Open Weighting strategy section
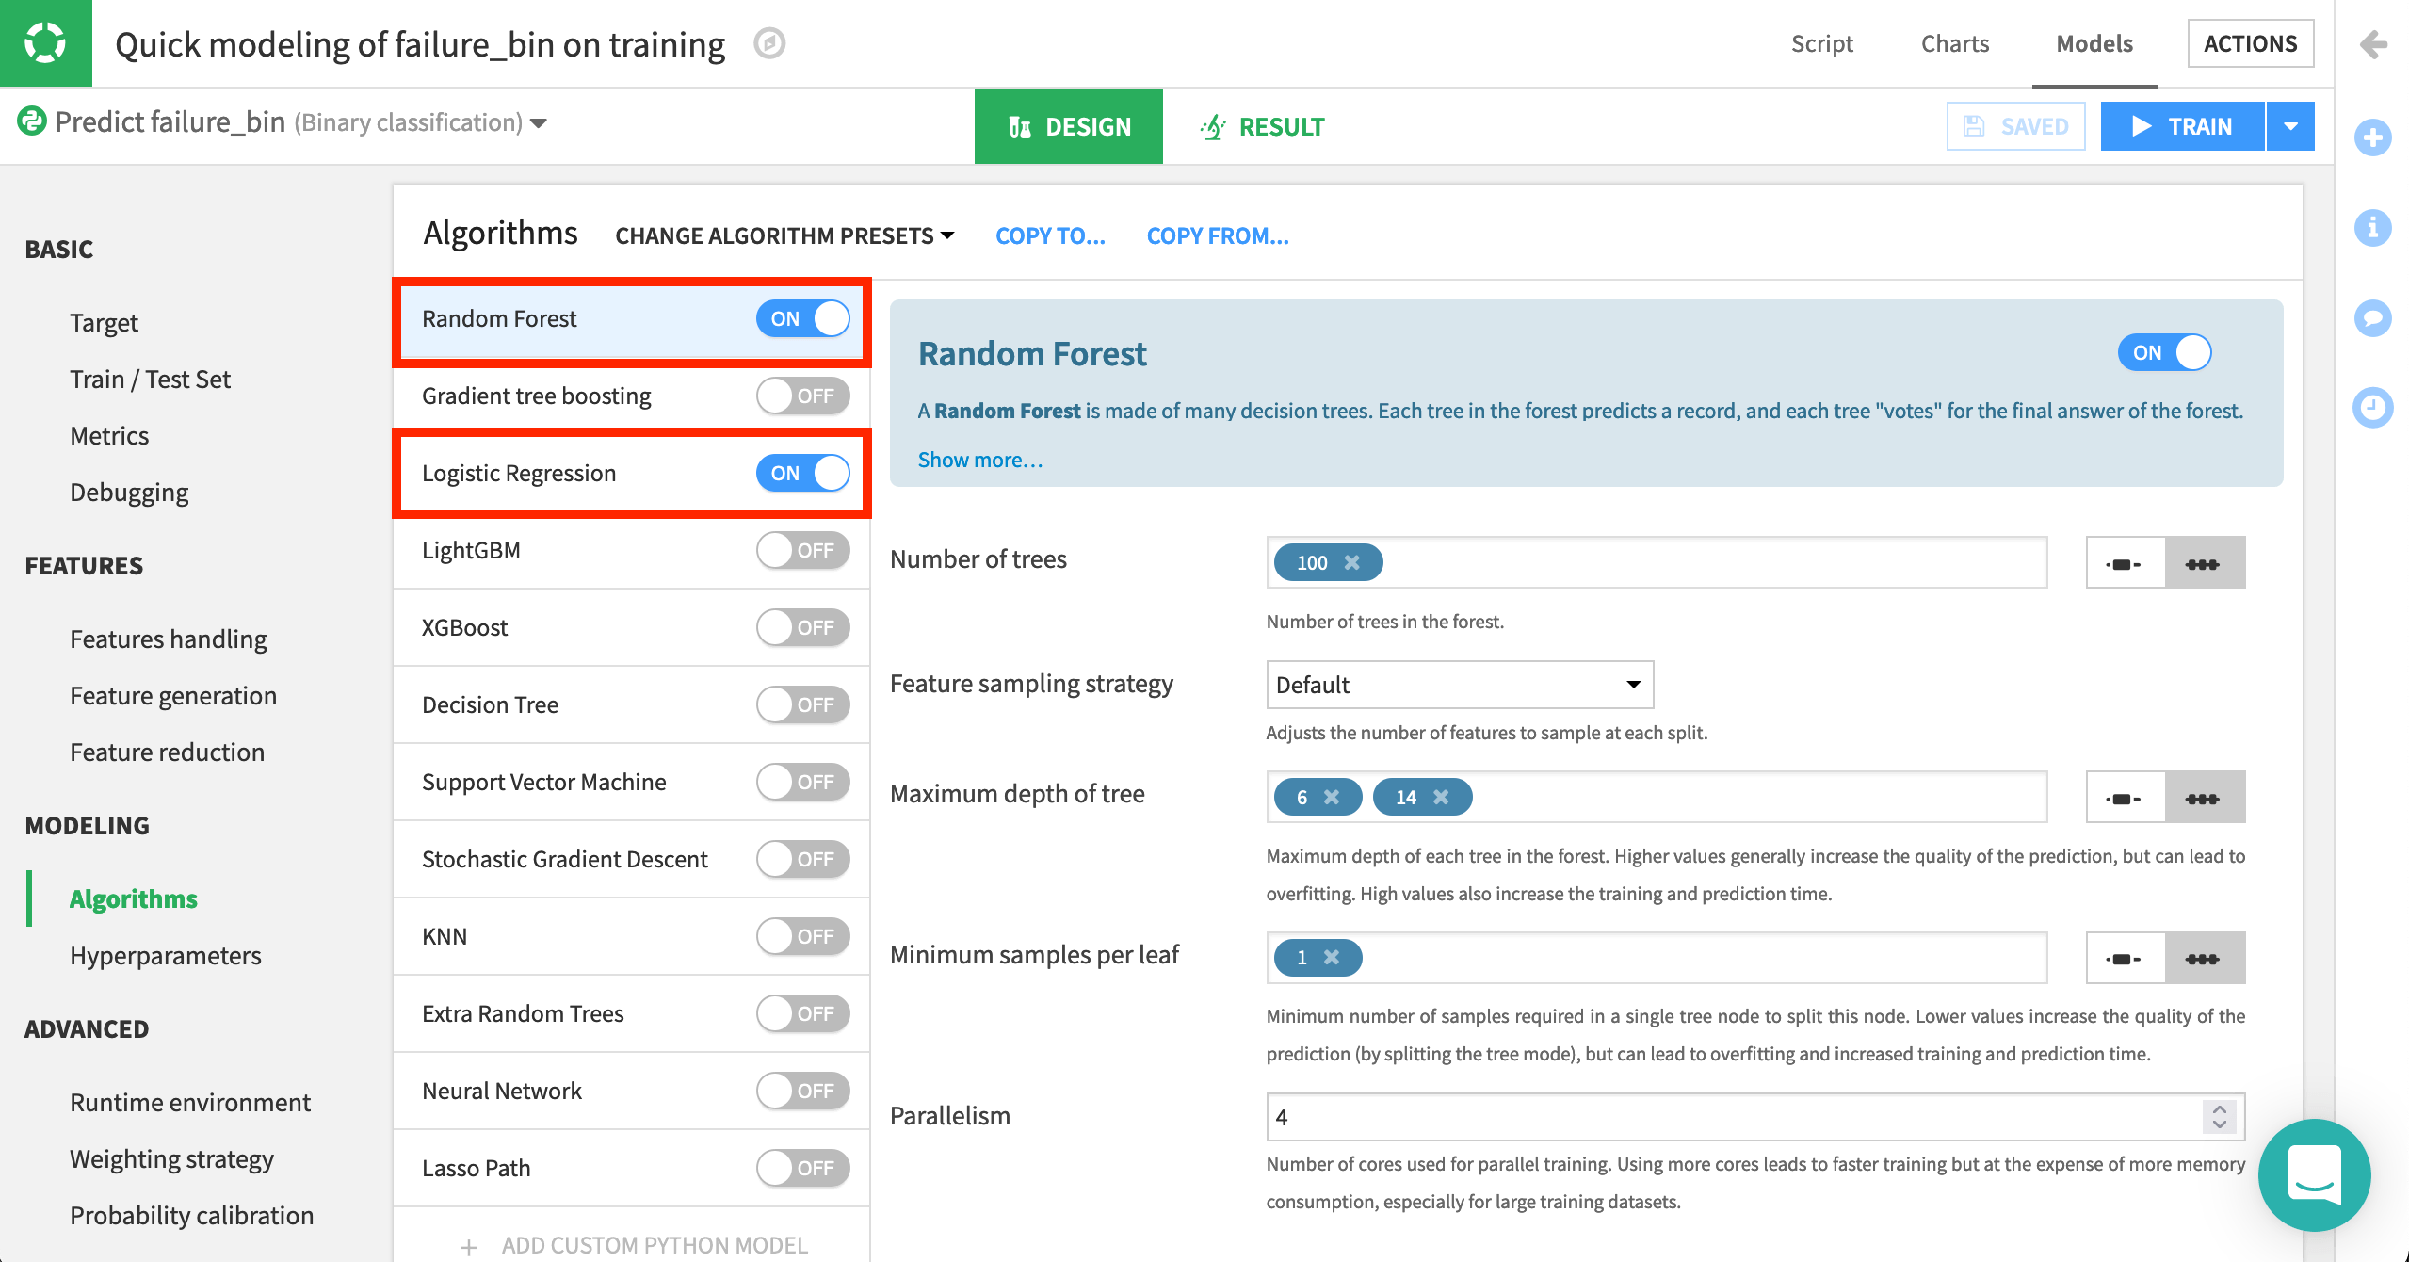 (171, 1158)
